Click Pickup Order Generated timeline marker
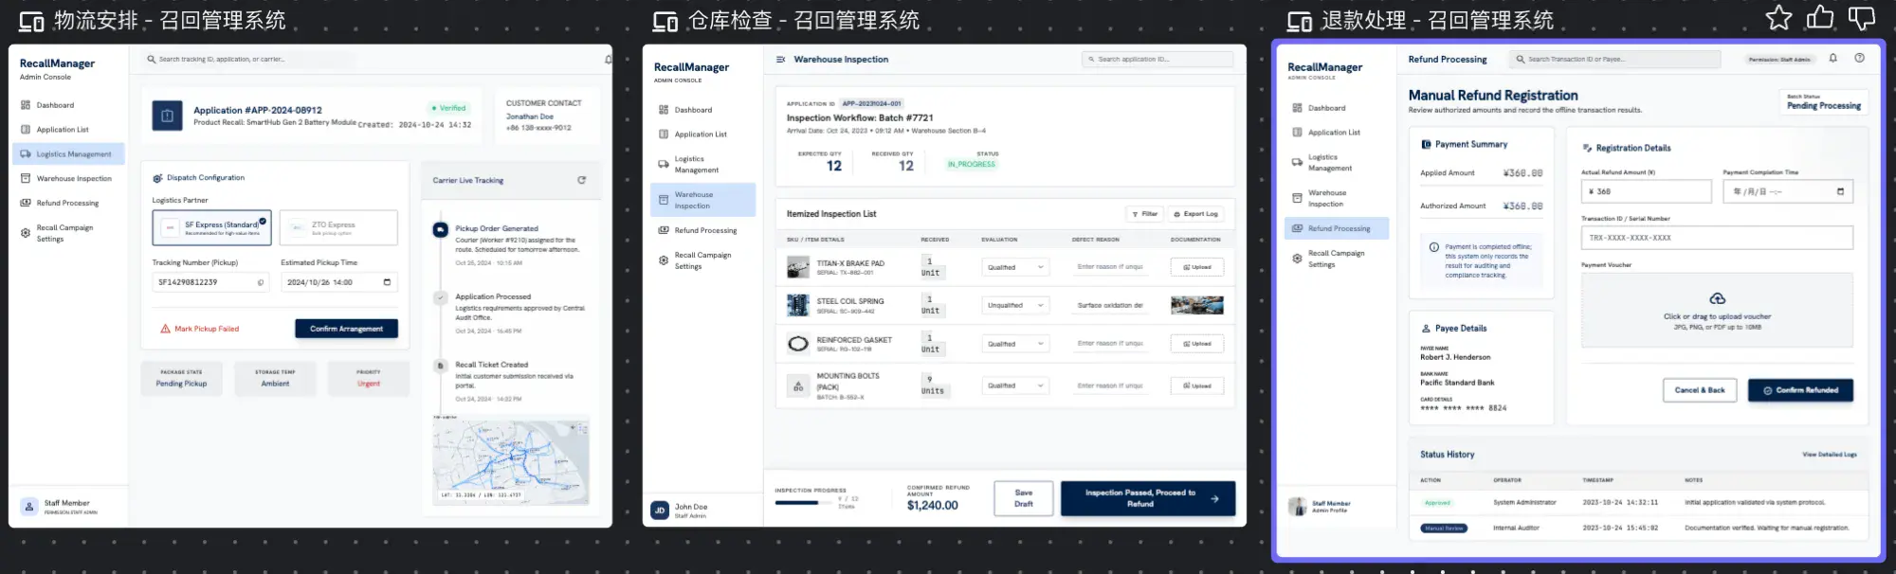 tap(440, 229)
